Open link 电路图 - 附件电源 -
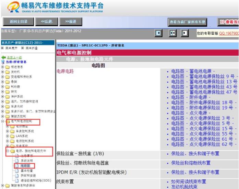The image size is (239, 189). [191, 97]
